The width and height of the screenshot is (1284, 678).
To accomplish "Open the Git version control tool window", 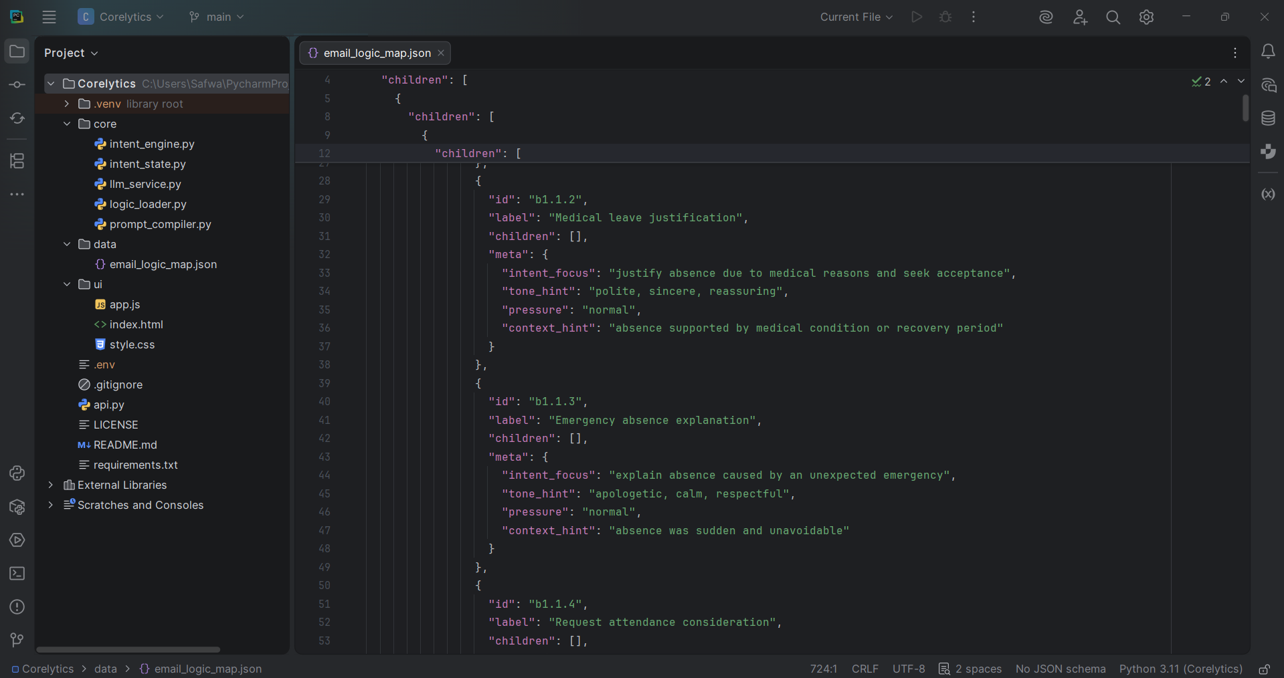I will coord(17,641).
